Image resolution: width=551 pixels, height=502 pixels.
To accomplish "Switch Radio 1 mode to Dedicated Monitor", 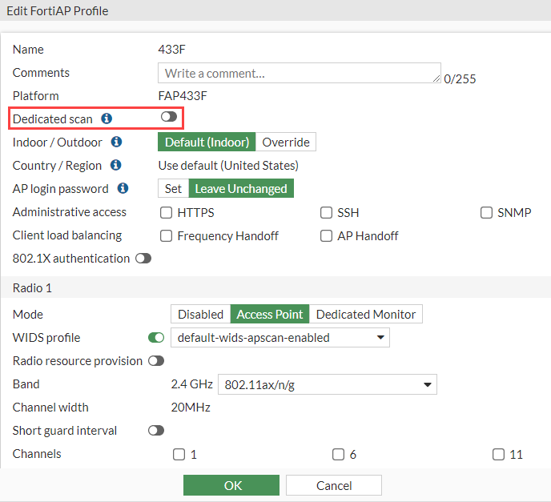I will click(x=366, y=315).
